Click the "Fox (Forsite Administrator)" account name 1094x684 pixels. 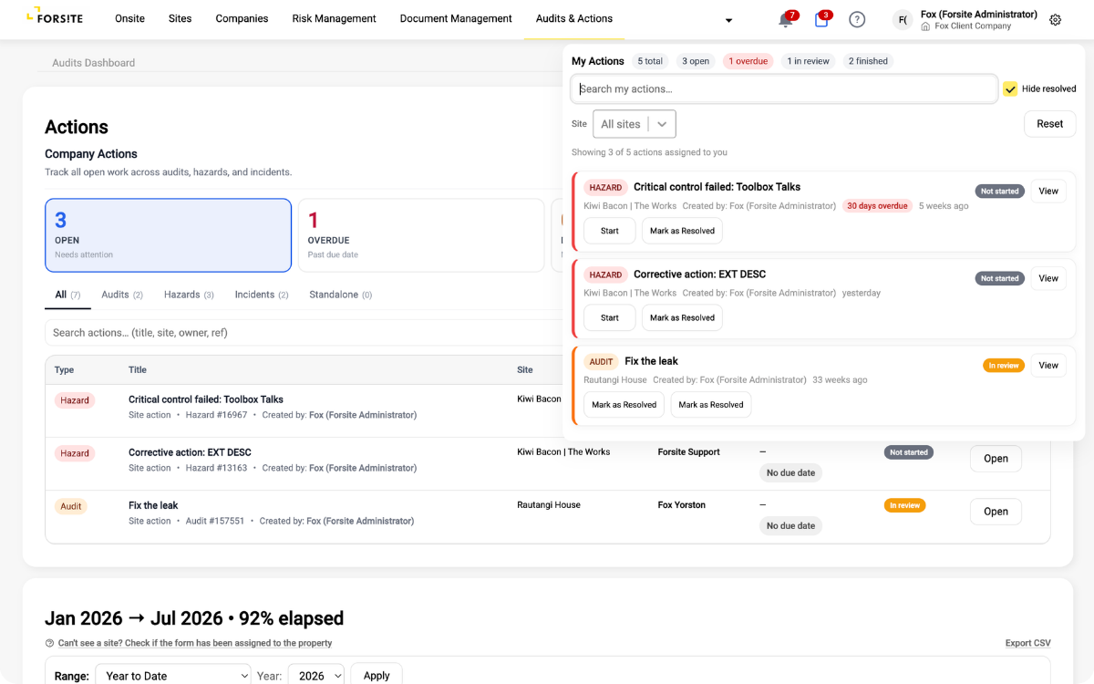[979, 15]
